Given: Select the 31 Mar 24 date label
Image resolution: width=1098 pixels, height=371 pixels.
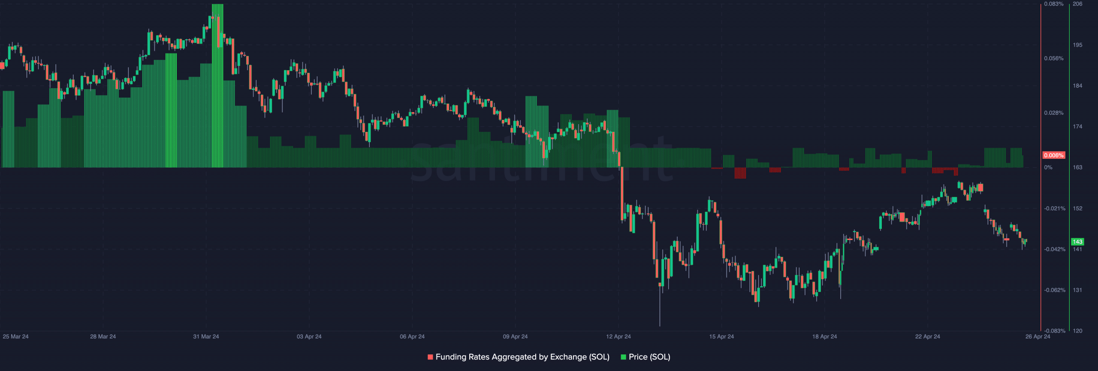Looking at the screenshot, I should pos(206,336).
